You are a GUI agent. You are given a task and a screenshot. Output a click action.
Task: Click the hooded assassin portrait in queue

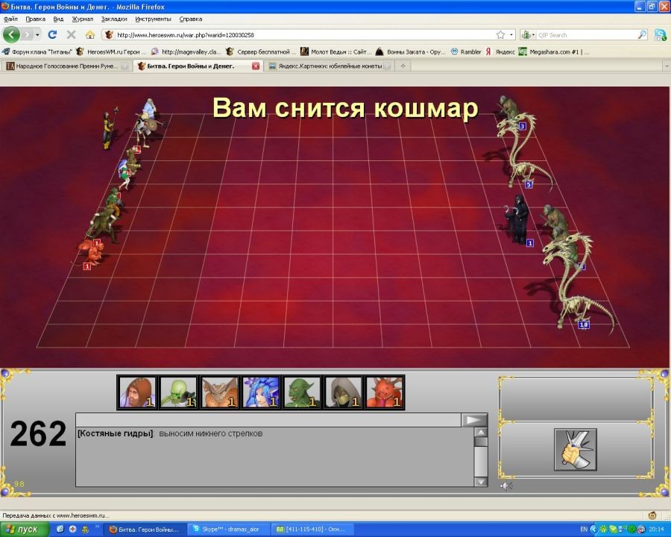344,392
